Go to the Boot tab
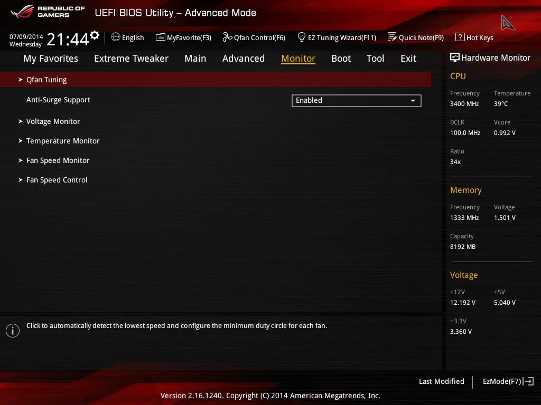Image resolution: width=541 pixels, height=405 pixels. [341, 59]
